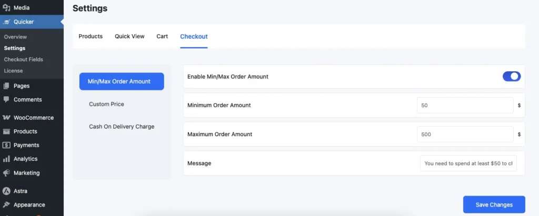Disable the Min/Max Order Amount toggle
Screen dimensions: 539x216
[511, 77]
